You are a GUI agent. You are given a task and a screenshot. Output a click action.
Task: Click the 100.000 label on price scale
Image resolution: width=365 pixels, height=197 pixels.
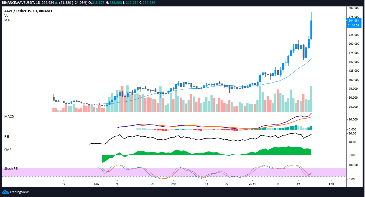click(x=354, y=80)
